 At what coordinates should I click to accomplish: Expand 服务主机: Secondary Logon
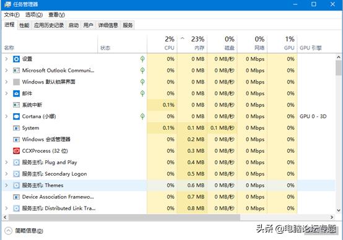pos(6,174)
